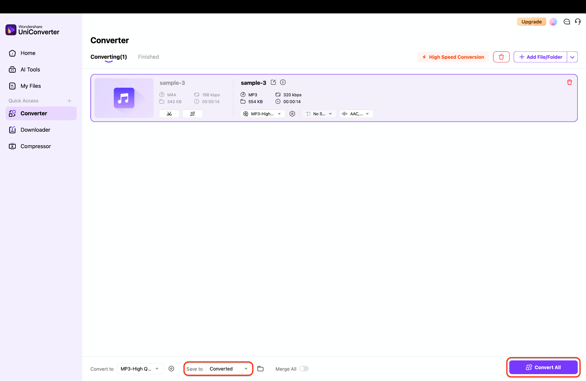
Task: Click the clear-all trash button in the toolbar
Action: [501, 57]
